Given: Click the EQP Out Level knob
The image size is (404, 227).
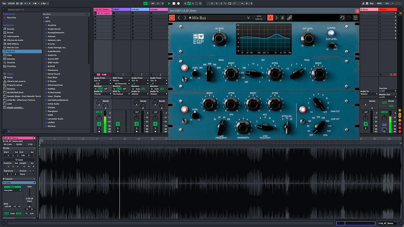Looking at the screenshot, I should [308, 39].
